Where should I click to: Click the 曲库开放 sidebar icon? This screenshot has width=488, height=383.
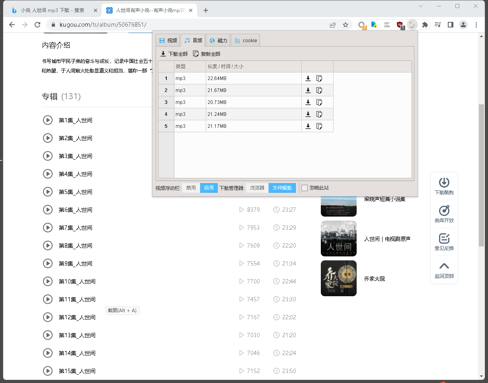(444, 214)
